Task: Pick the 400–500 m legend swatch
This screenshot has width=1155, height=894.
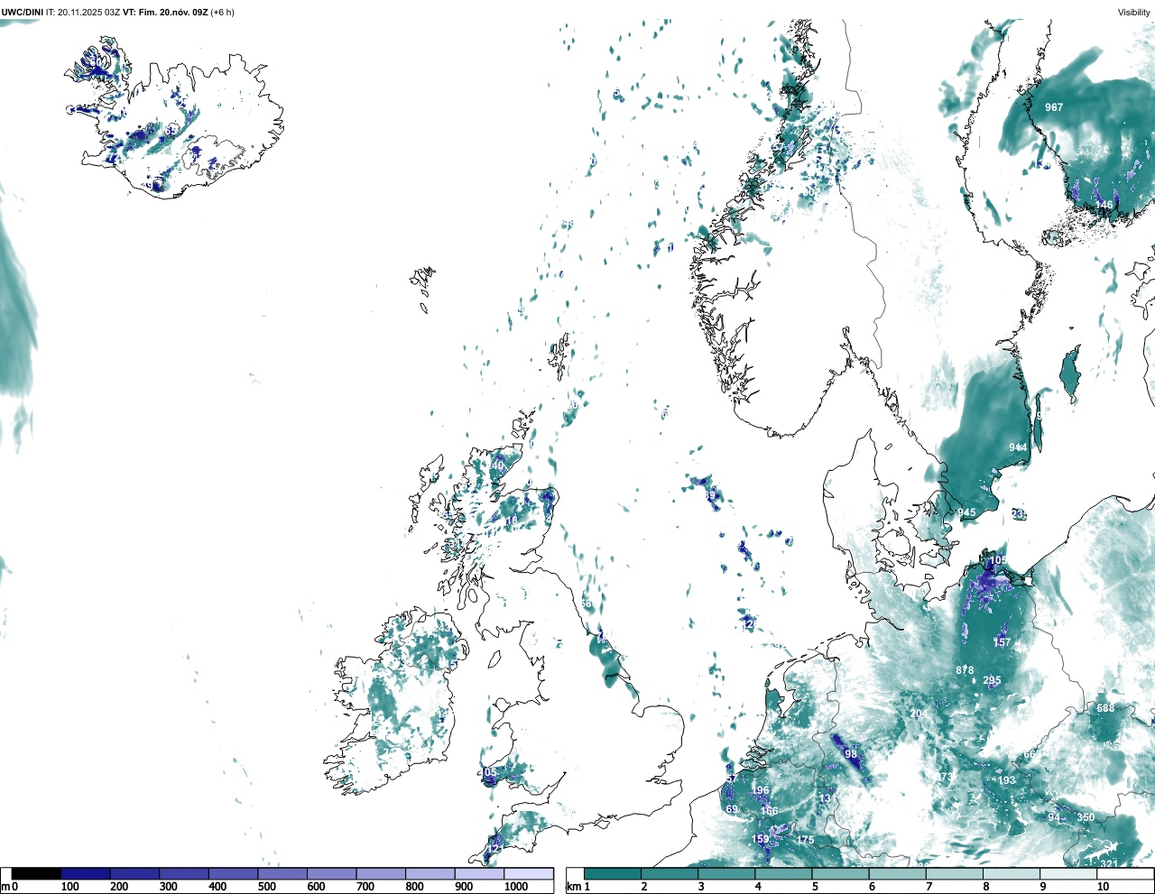Action: [233, 874]
